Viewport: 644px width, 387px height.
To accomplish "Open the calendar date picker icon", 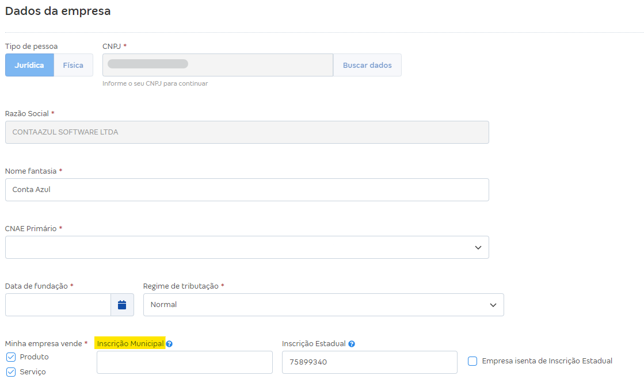I will click(x=122, y=305).
